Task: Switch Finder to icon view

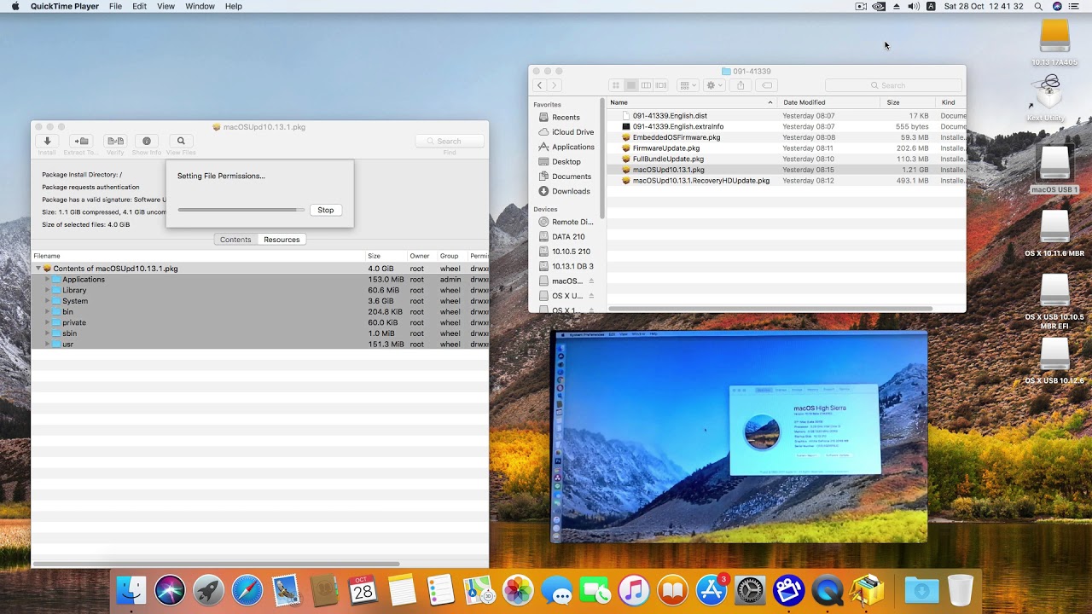Action: tap(616, 85)
